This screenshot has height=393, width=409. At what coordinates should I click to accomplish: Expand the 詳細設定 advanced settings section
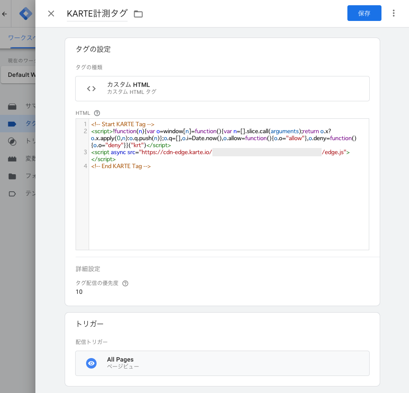88,269
